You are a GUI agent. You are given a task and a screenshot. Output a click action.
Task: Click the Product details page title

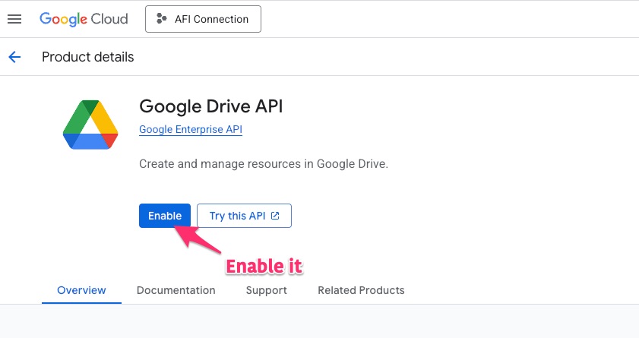click(87, 57)
